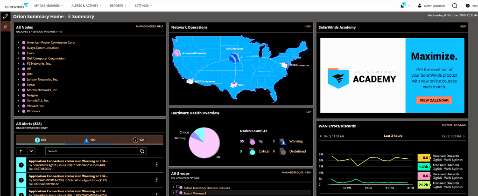Click the Agent Managed folder icon

click(x=180, y=193)
